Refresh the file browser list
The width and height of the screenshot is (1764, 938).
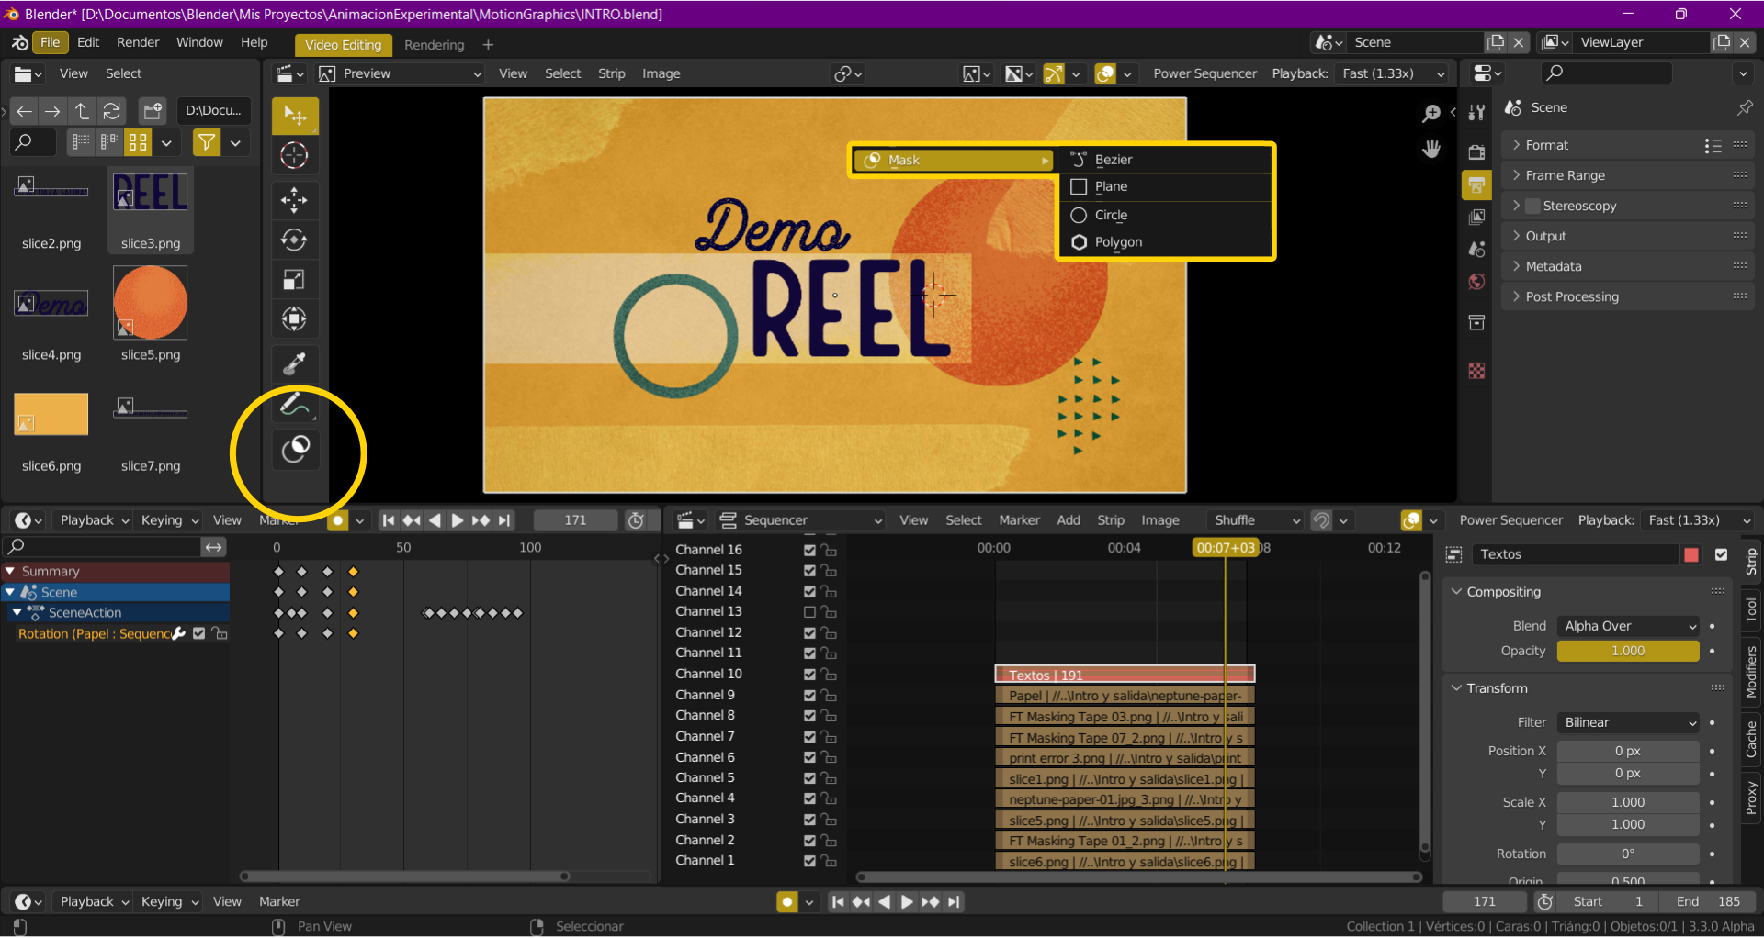112,111
